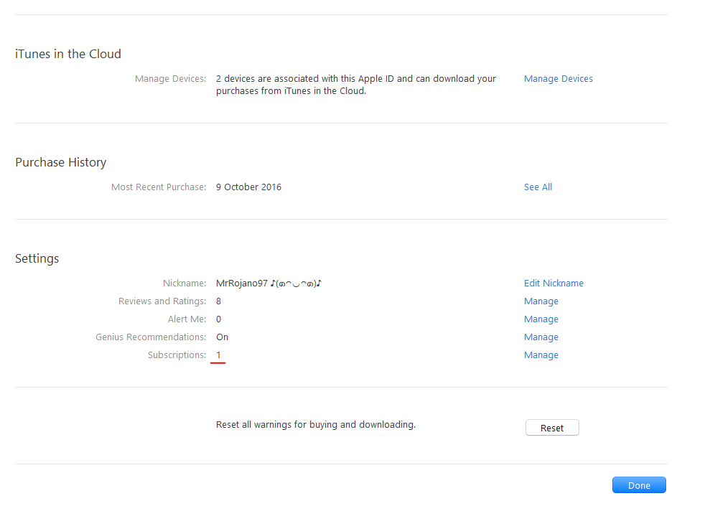Open Manage for Alert Me
This screenshot has width=710, height=511.
click(x=541, y=319)
